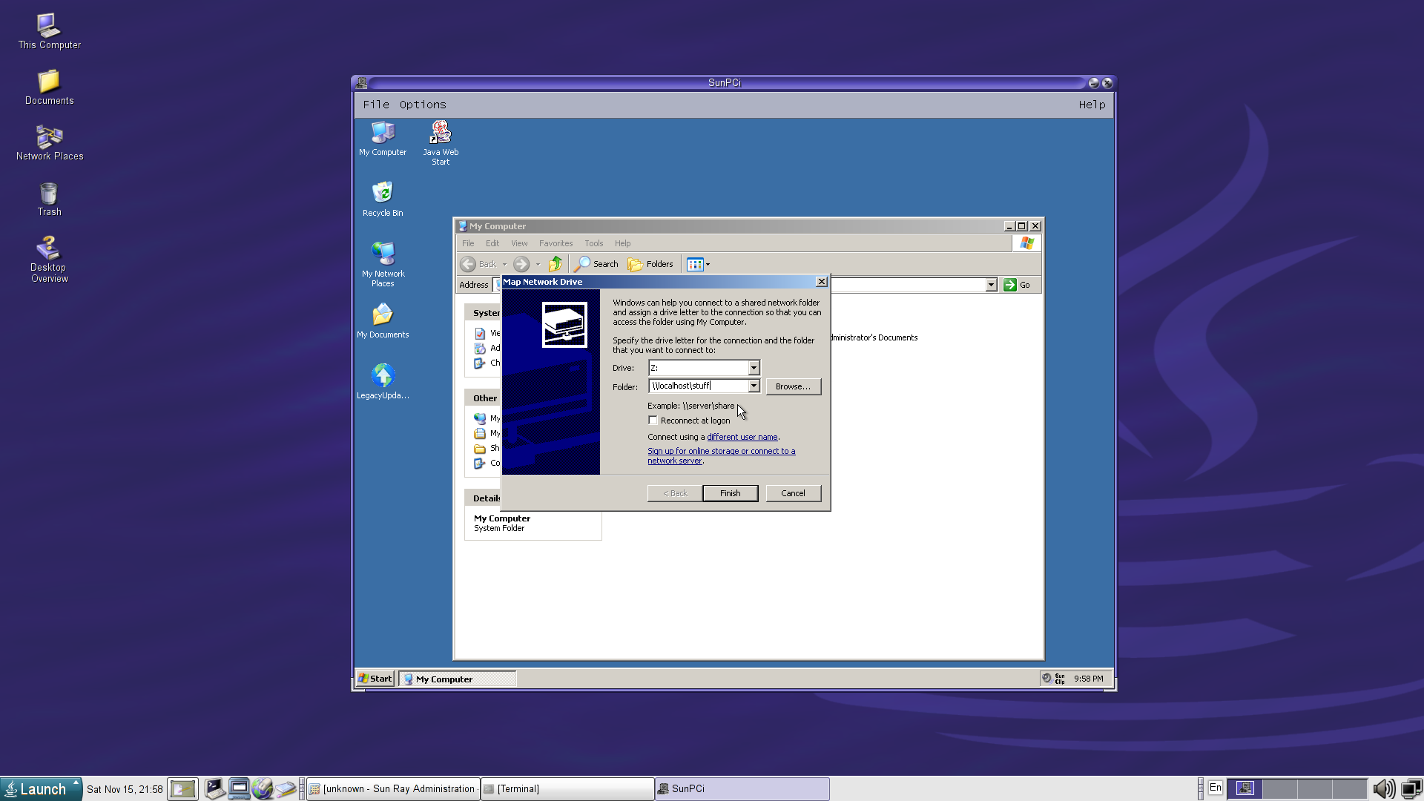
Task: Expand the Drive letter dropdown
Action: click(754, 368)
